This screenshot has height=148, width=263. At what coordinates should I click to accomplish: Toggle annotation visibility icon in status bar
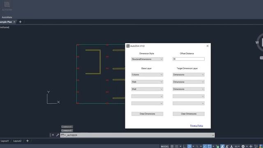pyautogui.click(x=222, y=146)
